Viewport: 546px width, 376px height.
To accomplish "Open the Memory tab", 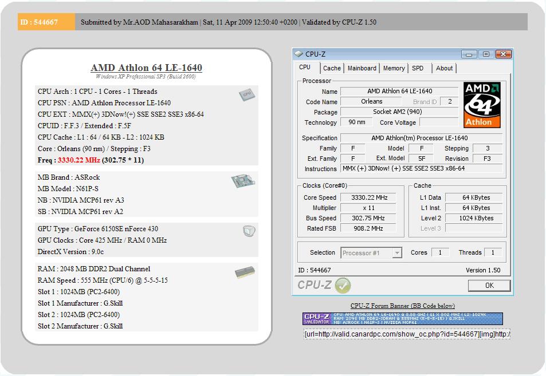I will 394,68.
